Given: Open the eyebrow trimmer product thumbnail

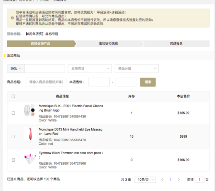Looking at the screenshot, I should (30, 159).
